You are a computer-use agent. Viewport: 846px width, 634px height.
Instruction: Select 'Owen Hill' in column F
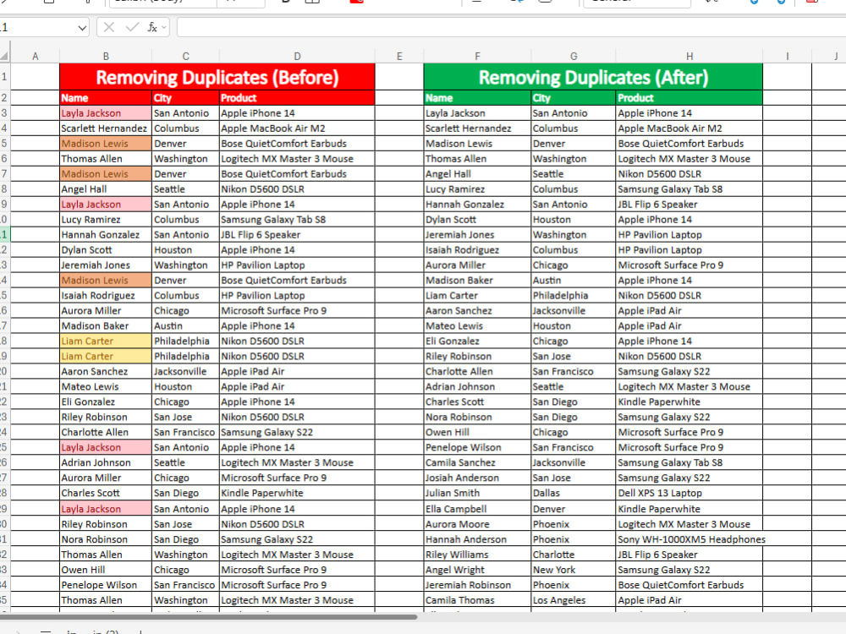pyautogui.click(x=477, y=432)
